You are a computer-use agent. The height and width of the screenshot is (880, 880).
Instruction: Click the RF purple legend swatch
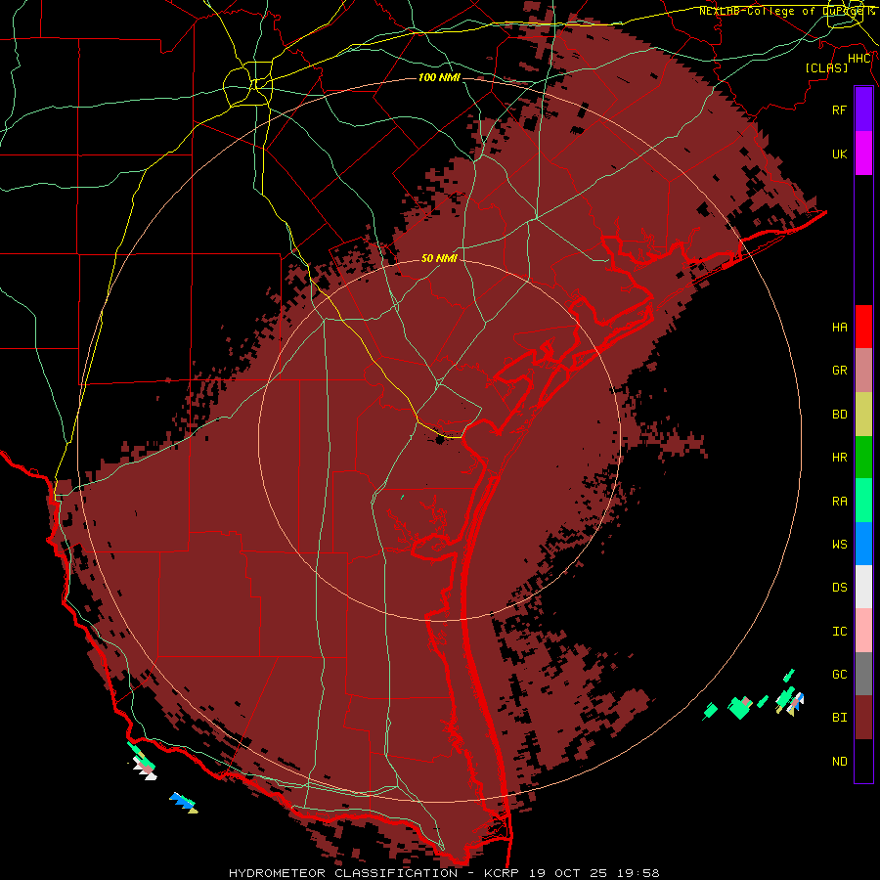pos(863,110)
